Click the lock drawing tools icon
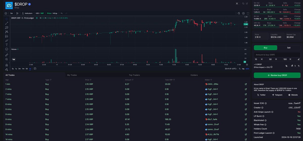This screenshot has height=141, width=303. [7, 69]
